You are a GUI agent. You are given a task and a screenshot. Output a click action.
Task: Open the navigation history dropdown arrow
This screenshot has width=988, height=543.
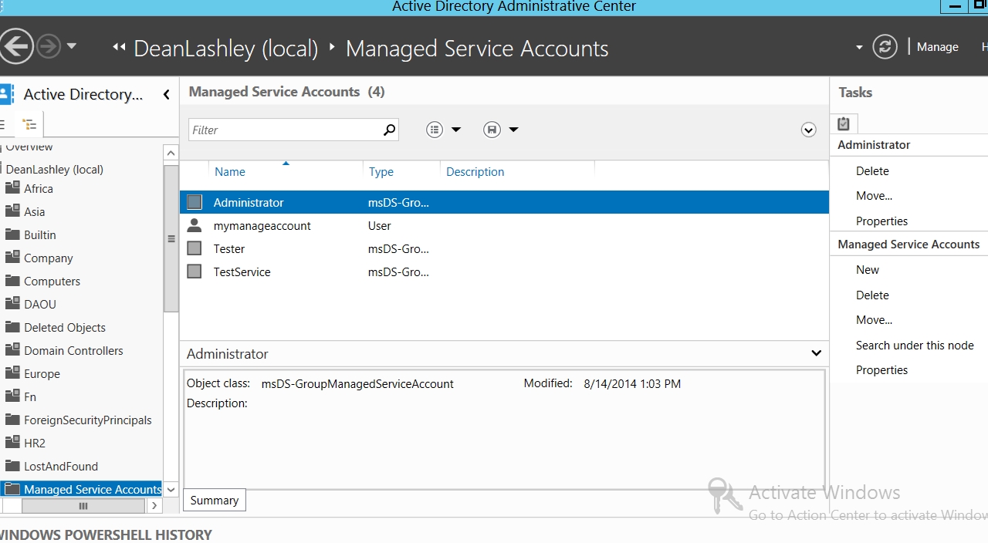72,46
